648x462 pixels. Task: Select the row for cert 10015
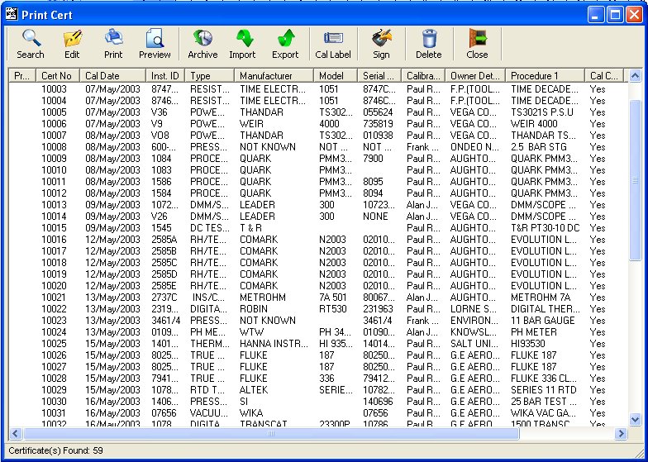click(x=55, y=228)
